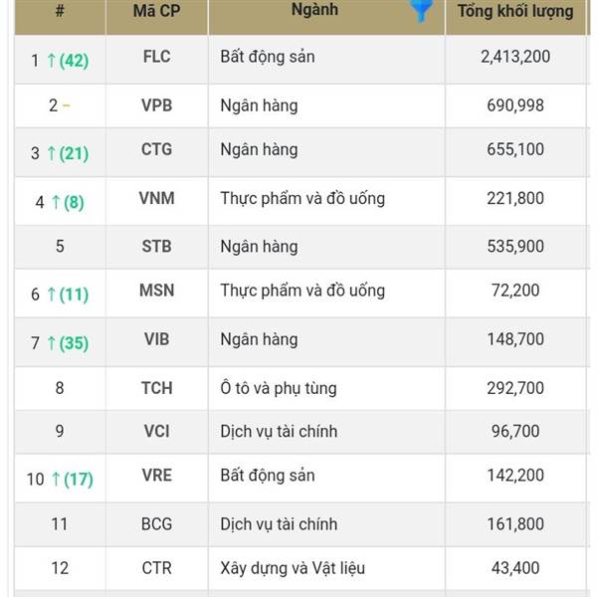Click the Ngành column header label
597x597 pixels.
[x=314, y=10]
